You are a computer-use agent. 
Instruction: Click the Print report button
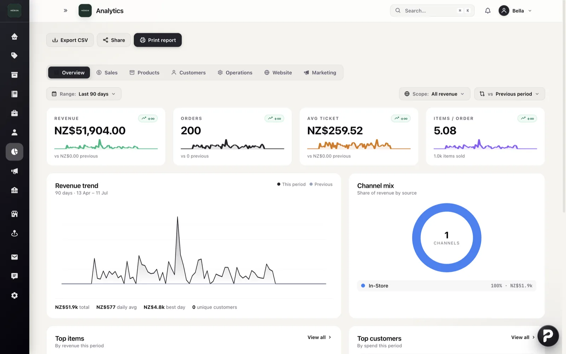tap(158, 40)
